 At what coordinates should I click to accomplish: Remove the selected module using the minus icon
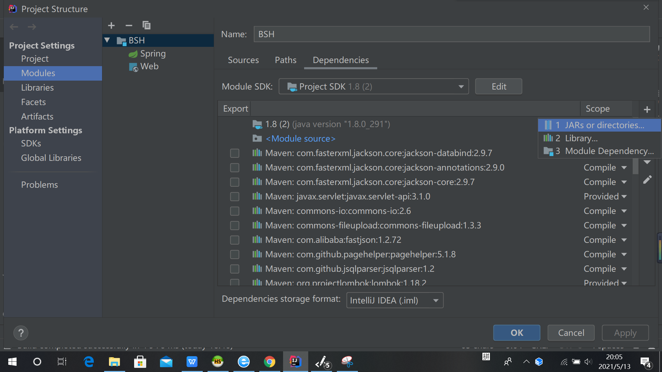click(x=129, y=25)
